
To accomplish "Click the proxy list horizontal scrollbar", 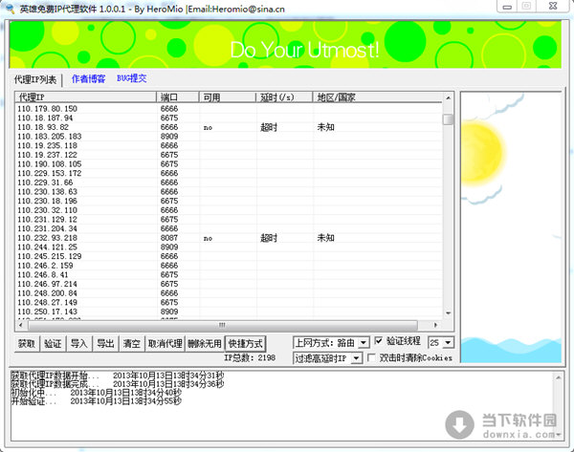I will 228,325.
